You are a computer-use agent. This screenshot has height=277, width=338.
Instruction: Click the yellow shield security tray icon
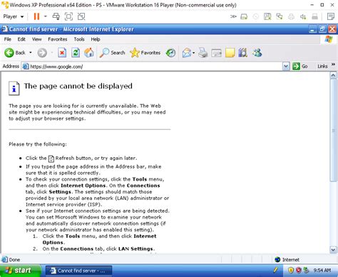290,271
